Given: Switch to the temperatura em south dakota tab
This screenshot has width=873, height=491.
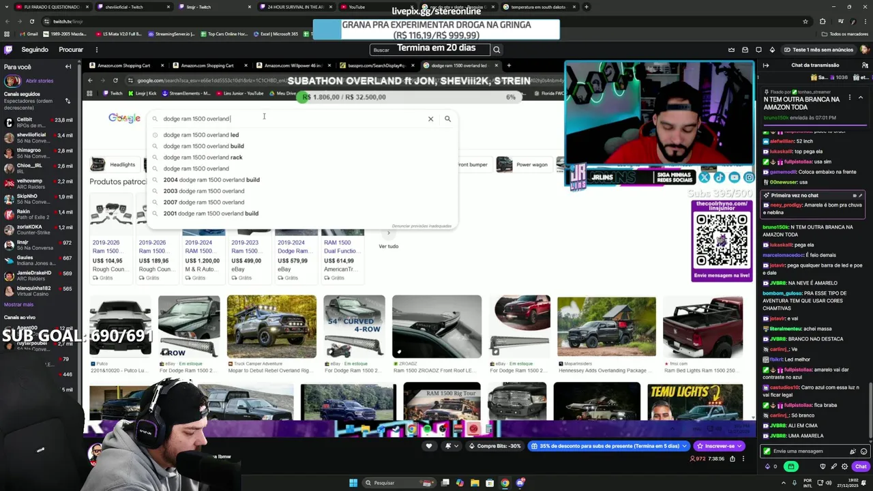Looking at the screenshot, I should 539,7.
